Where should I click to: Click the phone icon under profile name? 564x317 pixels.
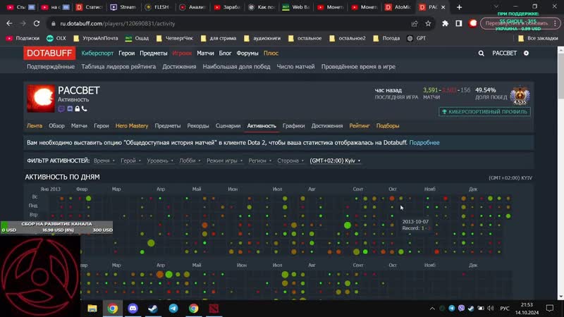tap(84, 108)
